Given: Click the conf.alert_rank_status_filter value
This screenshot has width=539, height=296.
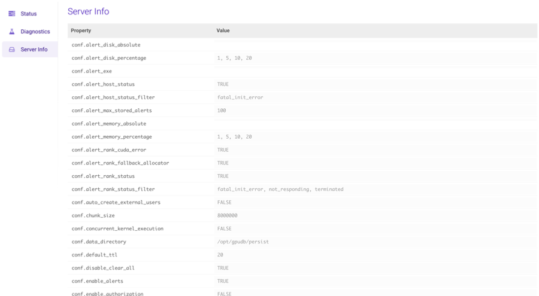Looking at the screenshot, I should pyautogui.click(x=280, y=190).
